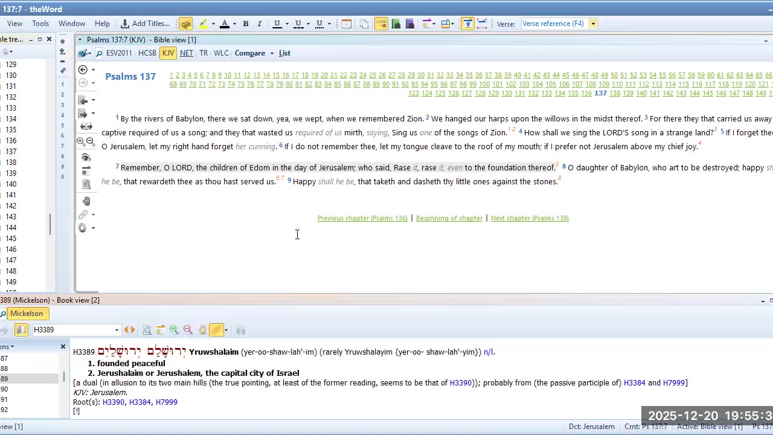This screenshot has width=773, height=435.
Task: Apply the yellow highlighter tool
Action: pos(204,24)
